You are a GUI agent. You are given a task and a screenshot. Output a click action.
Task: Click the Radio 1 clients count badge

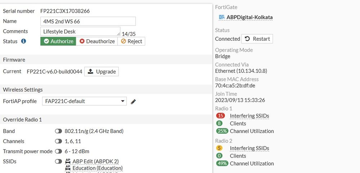pos(219,124)
